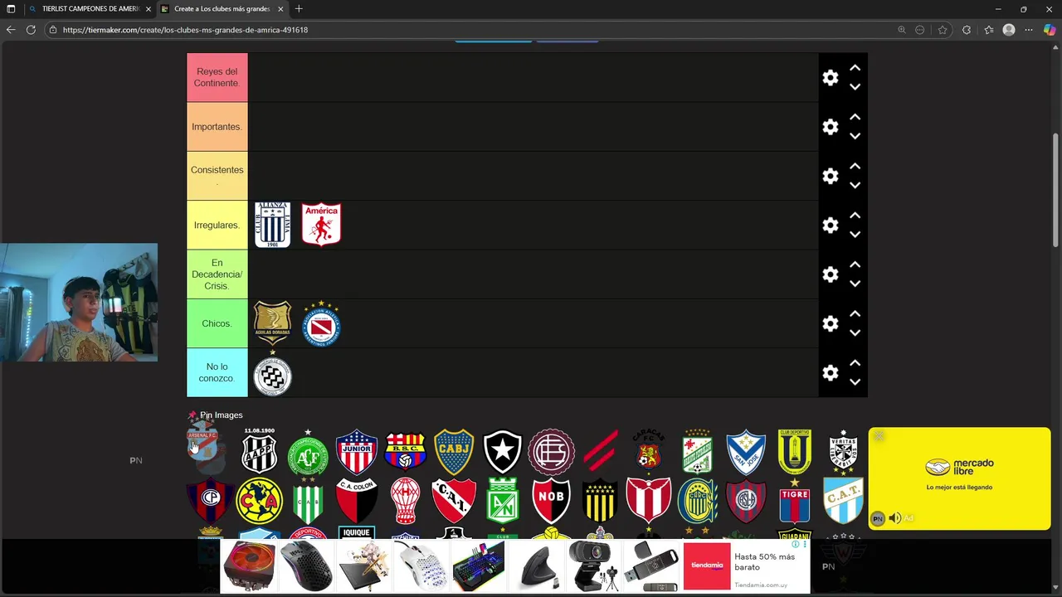This screenshot has height=597, width=1062.
Task: Move En Decadencia/Crisis row up
Action: pyautogui.click(x=855, y=265)
